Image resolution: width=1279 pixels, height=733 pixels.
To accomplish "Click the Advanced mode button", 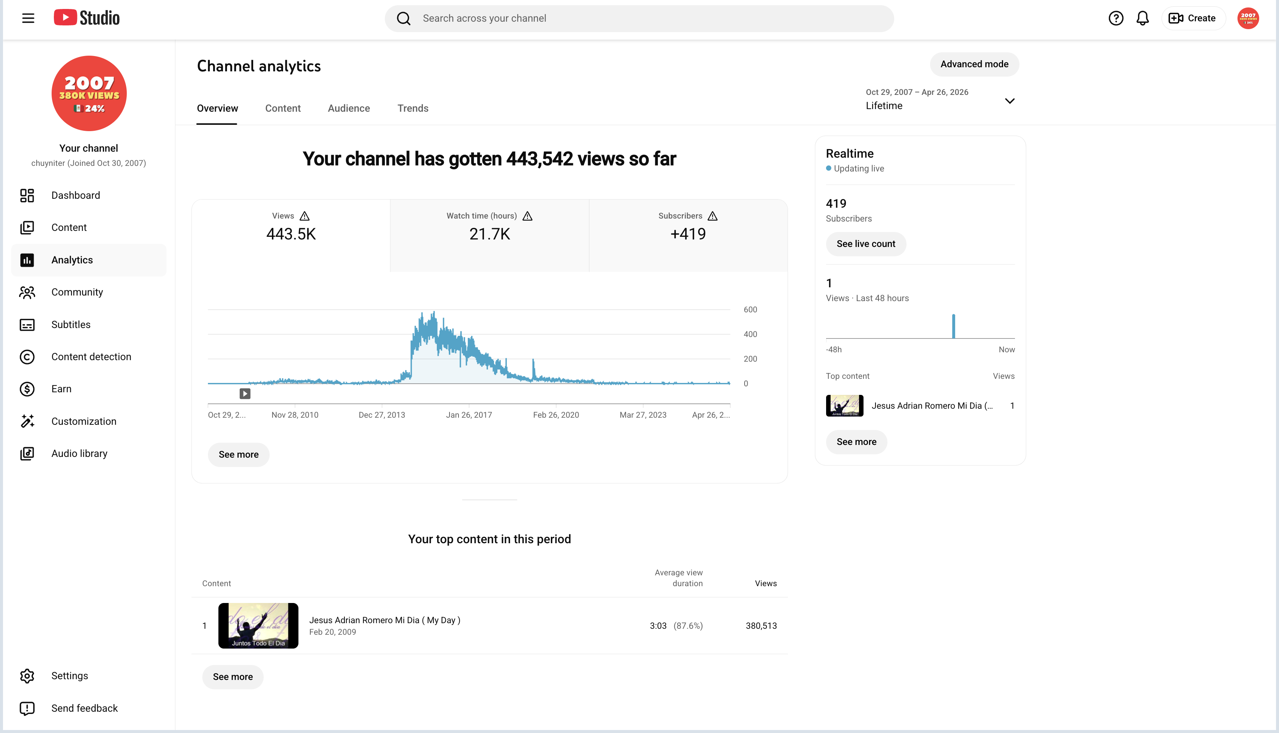I will tap(974, 64).
